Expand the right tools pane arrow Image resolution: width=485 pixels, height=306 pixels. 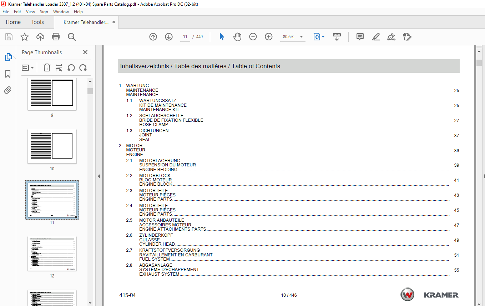click(x=484, y=176)
